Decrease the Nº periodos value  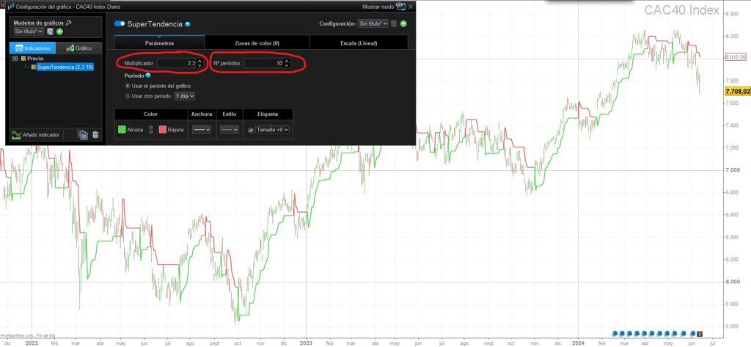coord(287,65)
